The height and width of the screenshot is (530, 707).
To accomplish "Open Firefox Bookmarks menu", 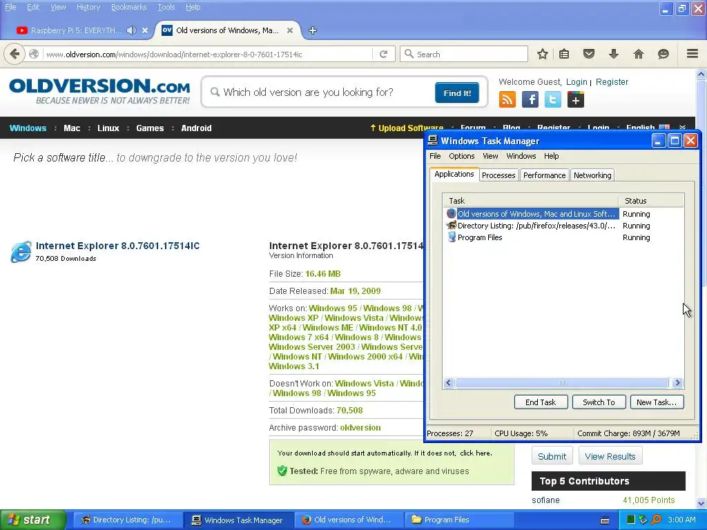I will pyautogui.click(x=129, y=7).
